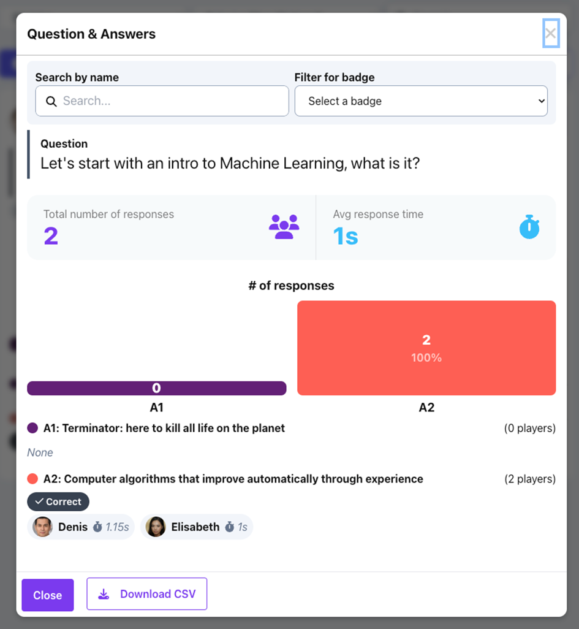Click the stopwatch icon next to Elisabeth's time
579x629 pixels.
229,527
